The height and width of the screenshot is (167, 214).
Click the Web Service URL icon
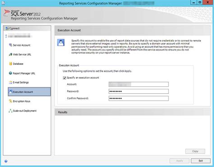tap(10, 54)
